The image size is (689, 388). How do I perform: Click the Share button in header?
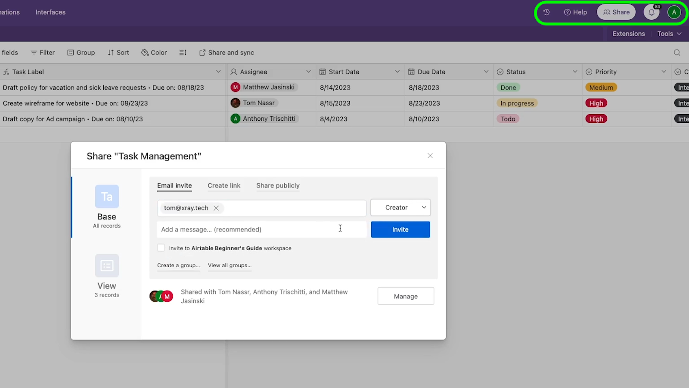[616, 12]
